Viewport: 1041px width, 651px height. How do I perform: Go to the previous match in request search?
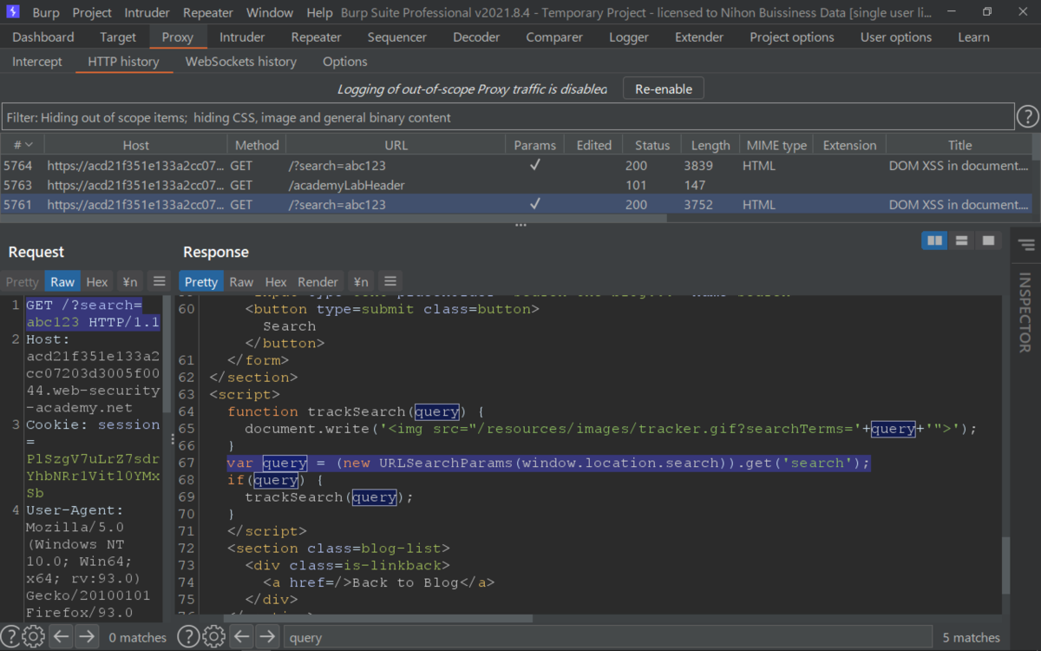(61, 636)
